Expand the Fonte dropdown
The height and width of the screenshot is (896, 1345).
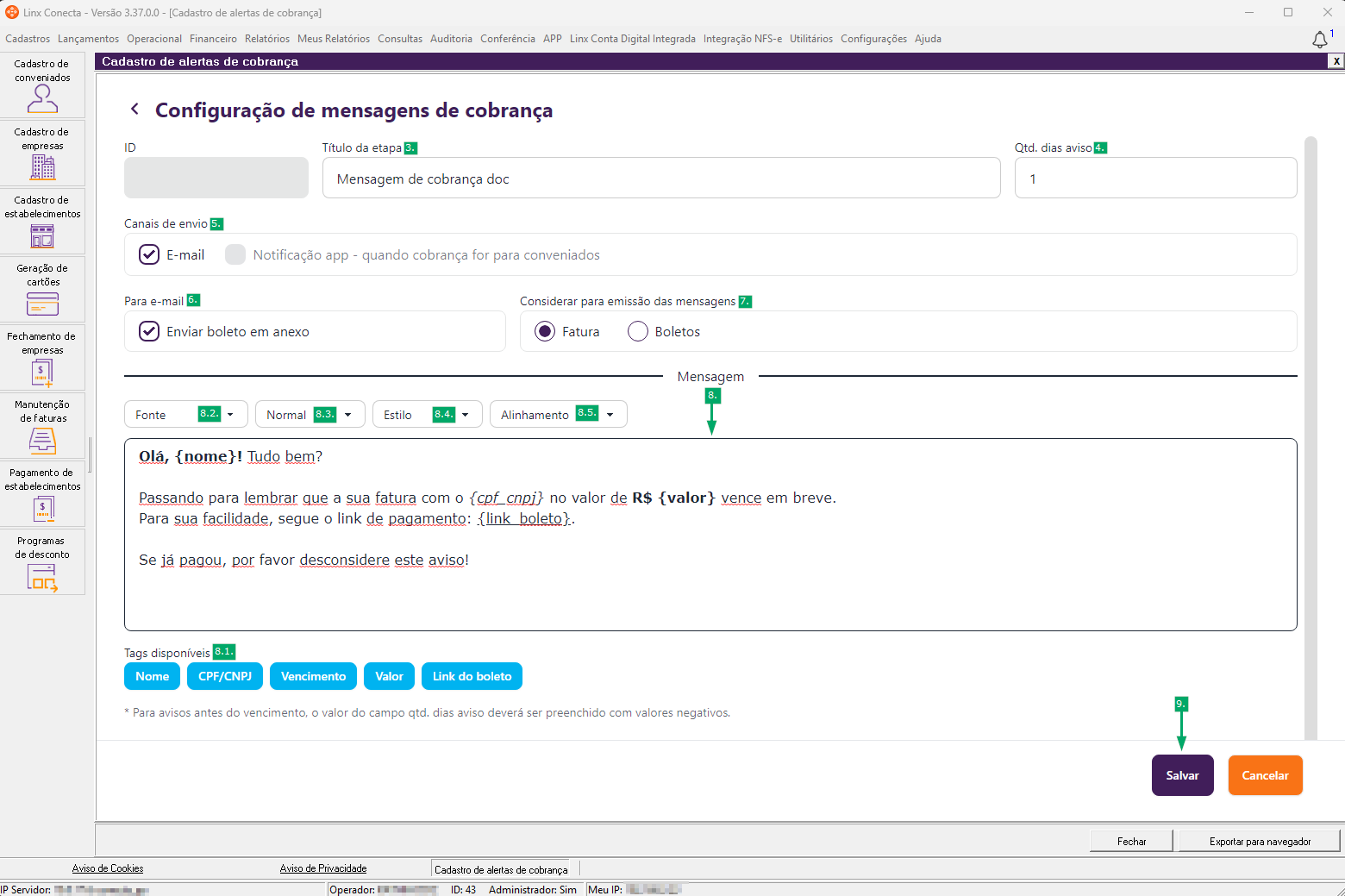click(186, 414)
